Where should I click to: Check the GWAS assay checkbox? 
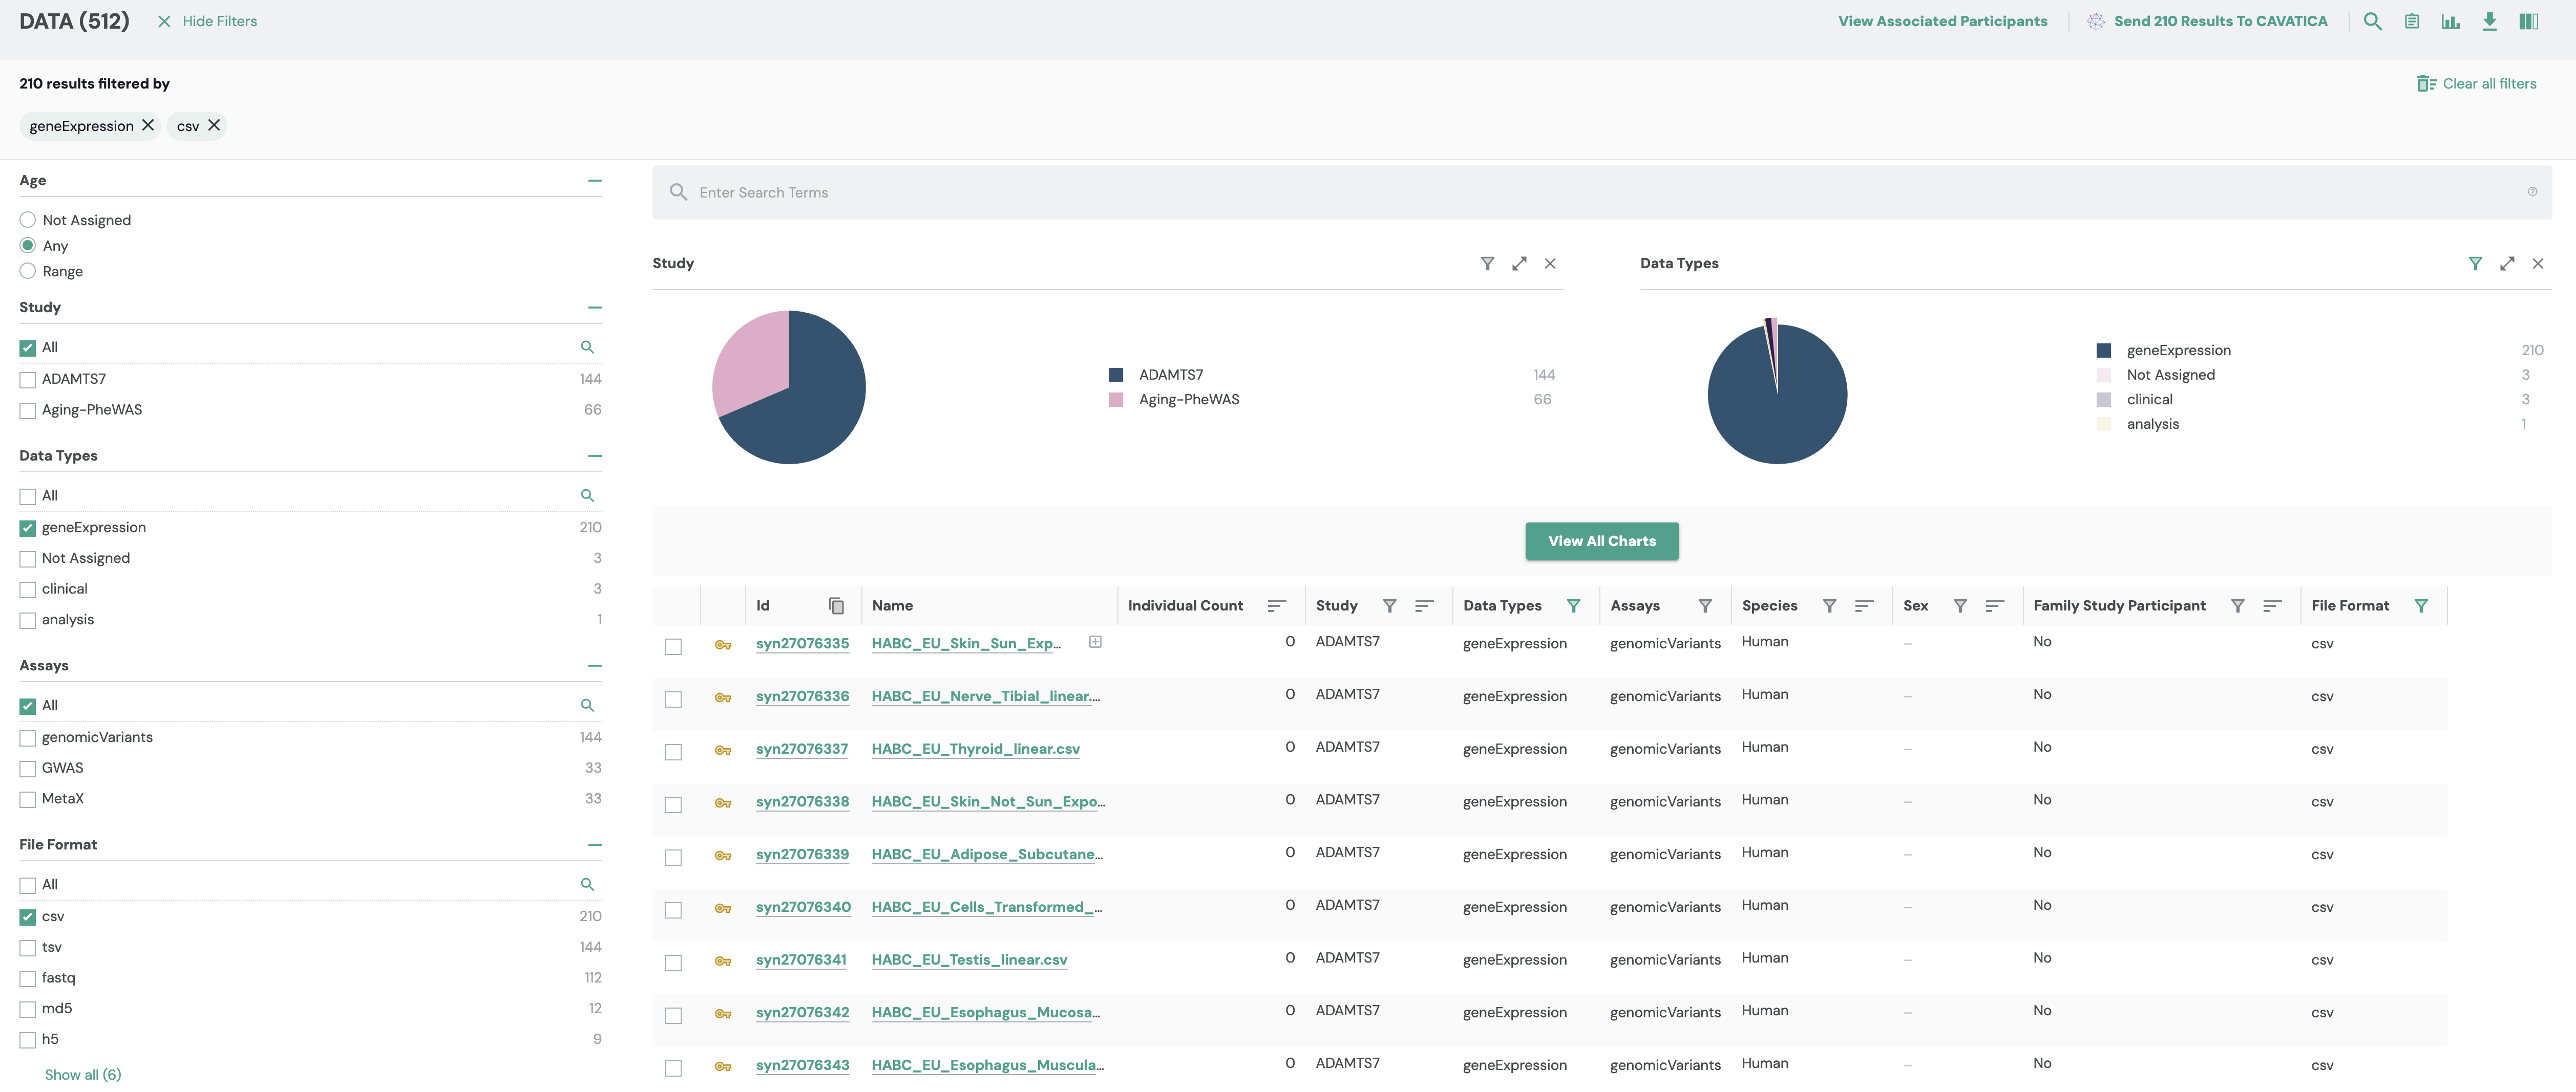28,768
